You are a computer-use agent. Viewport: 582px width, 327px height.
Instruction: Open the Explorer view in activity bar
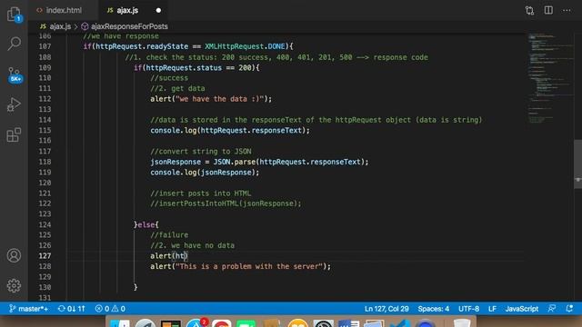tap(15, 15)
